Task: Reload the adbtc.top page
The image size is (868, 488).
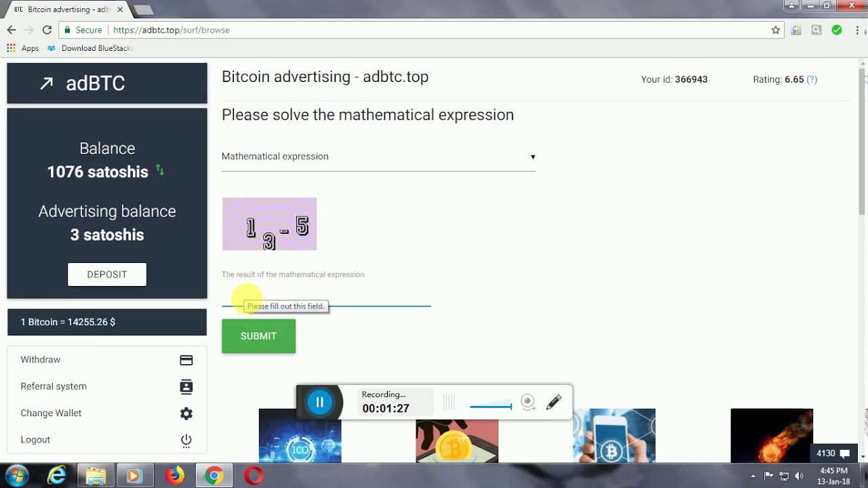Action: (x=47, y=30)
